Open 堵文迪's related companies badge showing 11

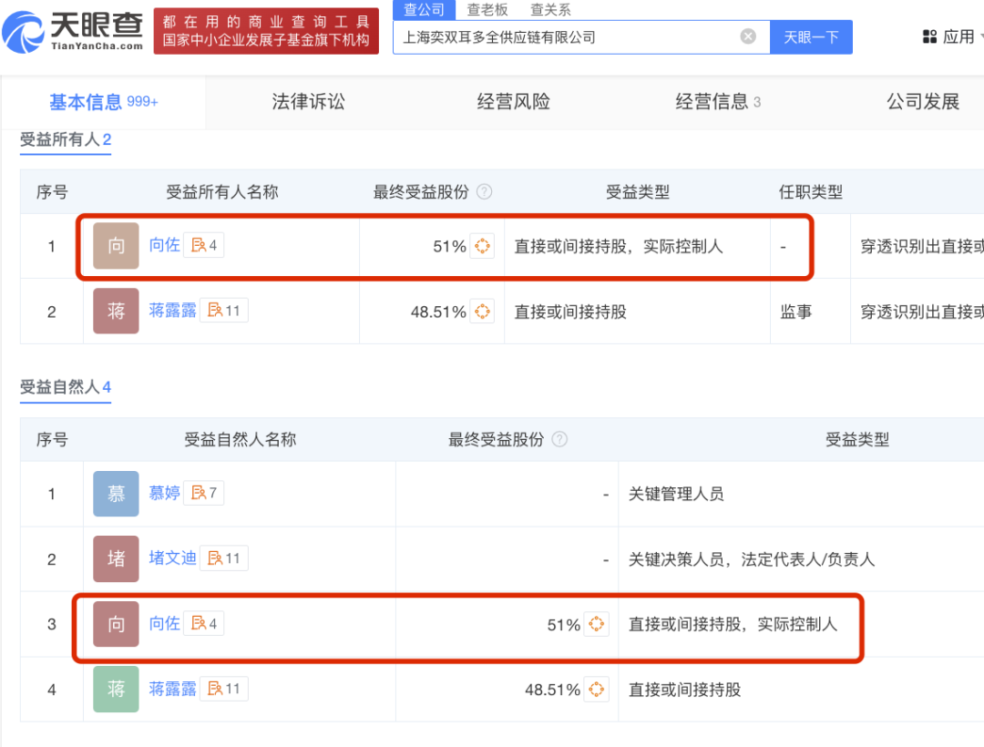224,558
